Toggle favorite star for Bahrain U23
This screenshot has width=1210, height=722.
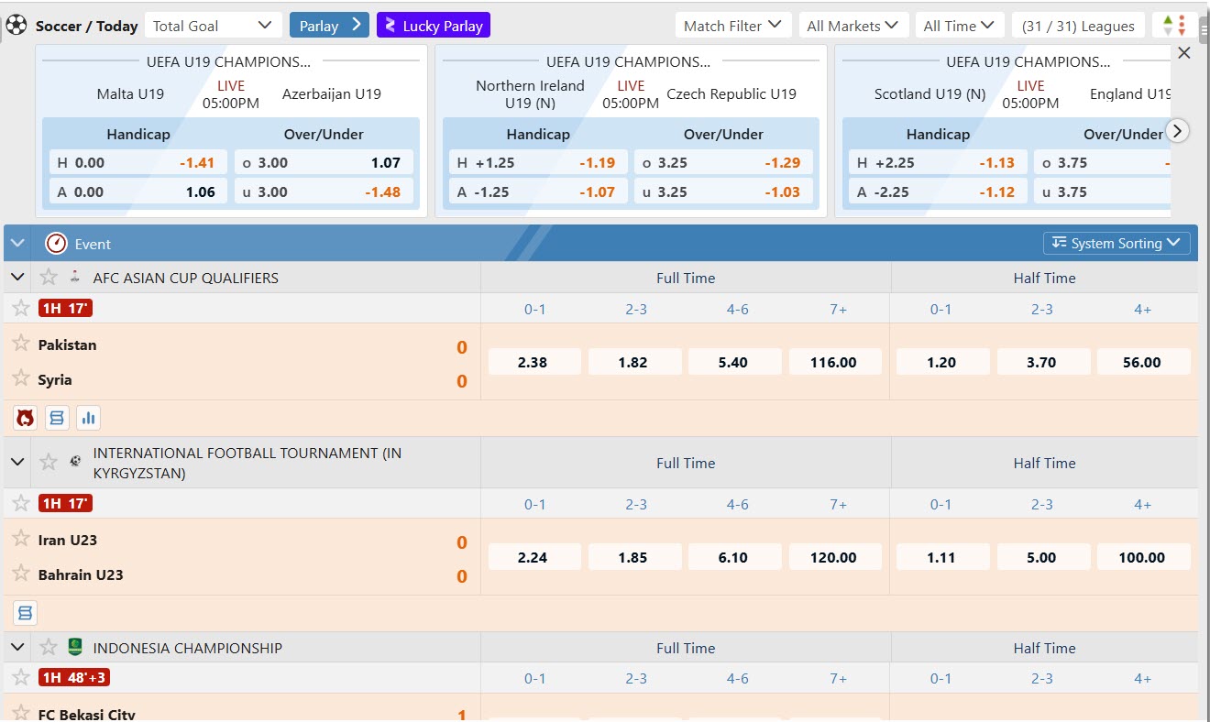coord(21,574)
